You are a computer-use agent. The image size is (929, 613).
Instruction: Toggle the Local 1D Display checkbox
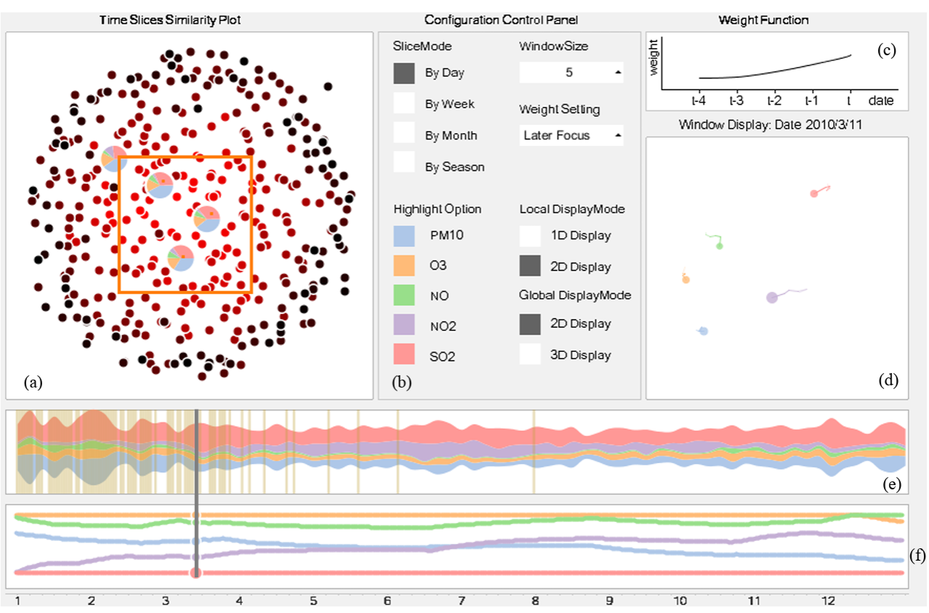[531, 236]
